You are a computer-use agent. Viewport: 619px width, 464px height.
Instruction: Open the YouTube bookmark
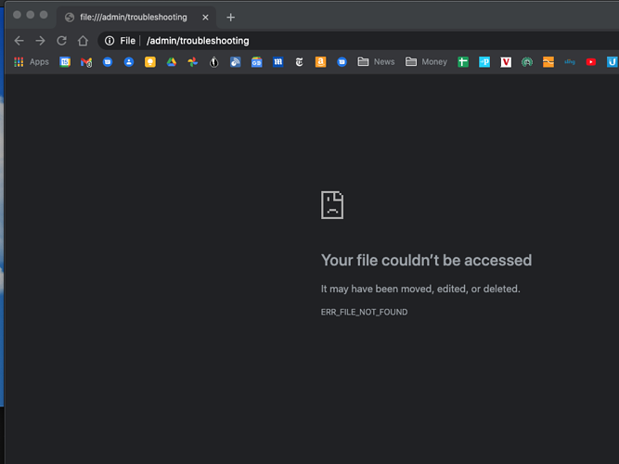591,62
